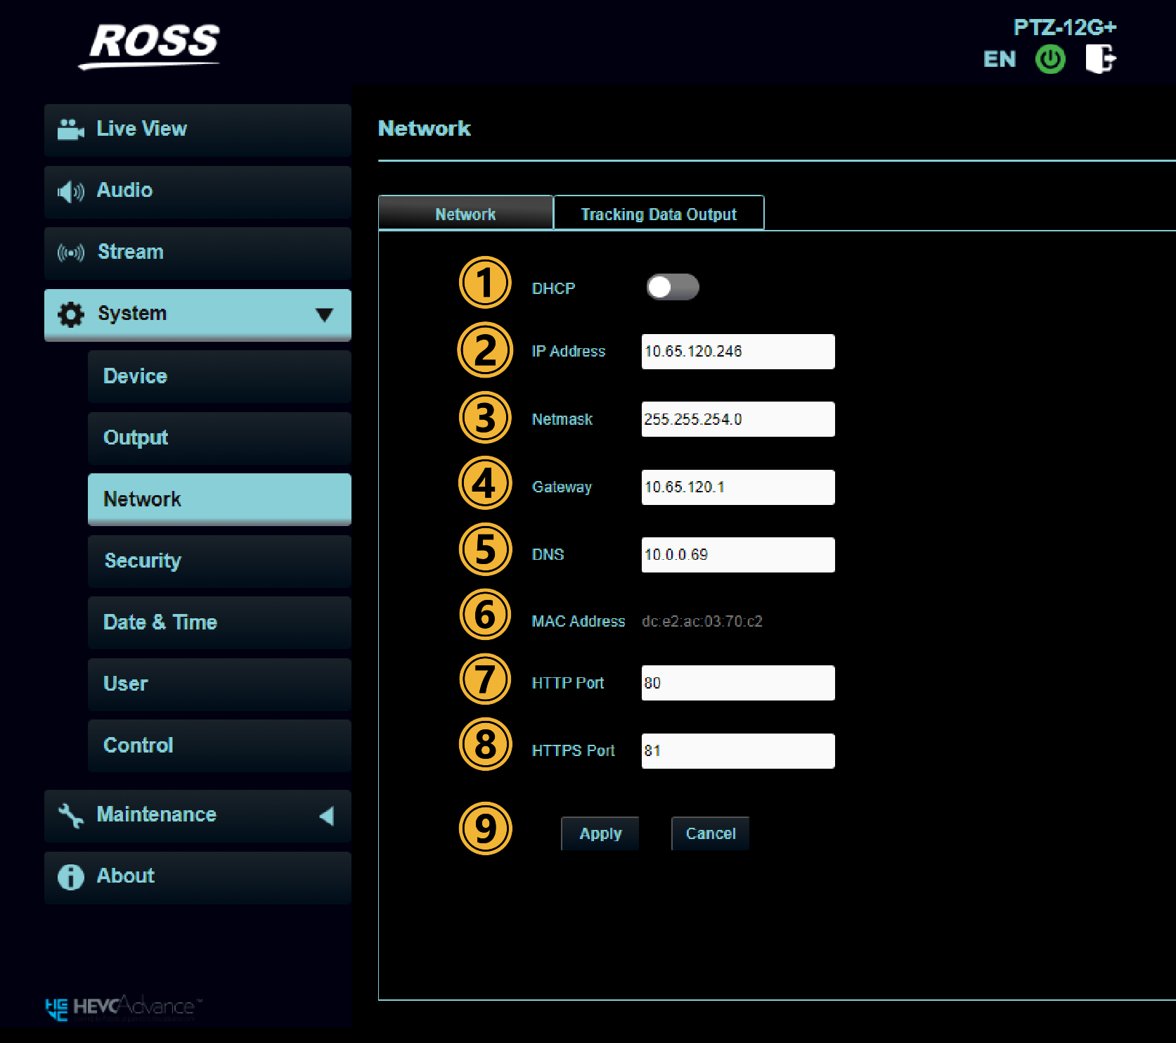Image resolution: width=1176 pixels, height=1043 pixels.
Task: Click the Stream broadcast icon
Action: point(70,252)
